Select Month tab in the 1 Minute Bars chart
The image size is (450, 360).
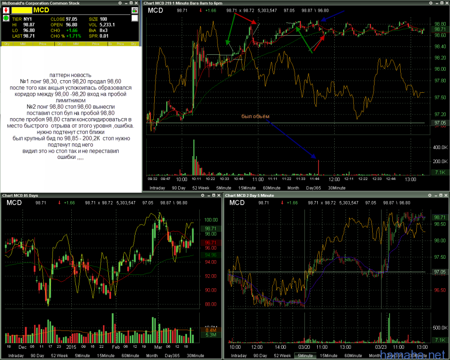tap(293, 188)
